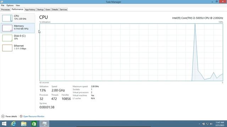Click the Task Manager taskbar icon
The image size is (227, 127).
44,124
